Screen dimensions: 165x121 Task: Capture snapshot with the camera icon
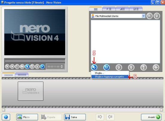pos(22,67)
